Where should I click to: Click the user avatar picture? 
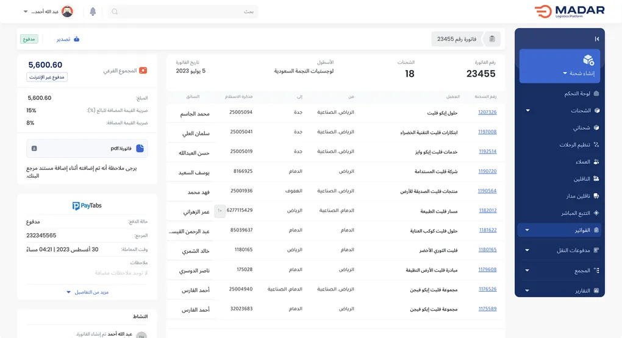tap(67, 12)
